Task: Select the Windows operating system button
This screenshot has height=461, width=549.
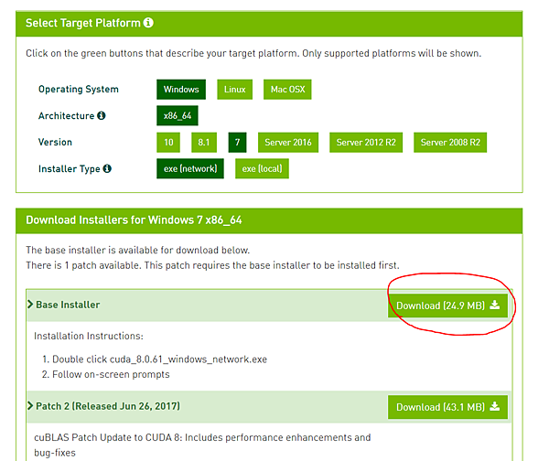Action: tap(181, 90)
